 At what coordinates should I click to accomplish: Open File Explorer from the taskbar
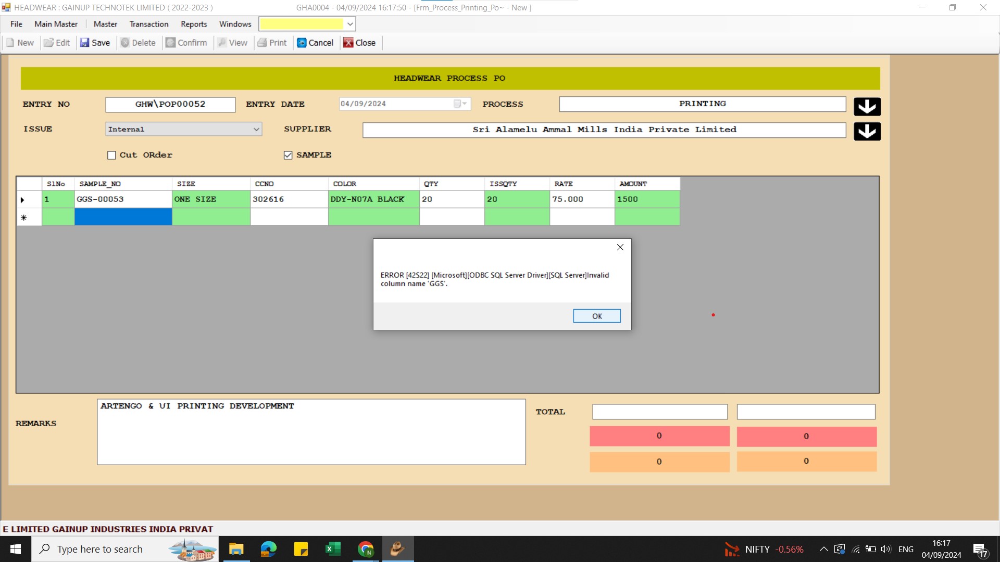(x=236, y=549)
